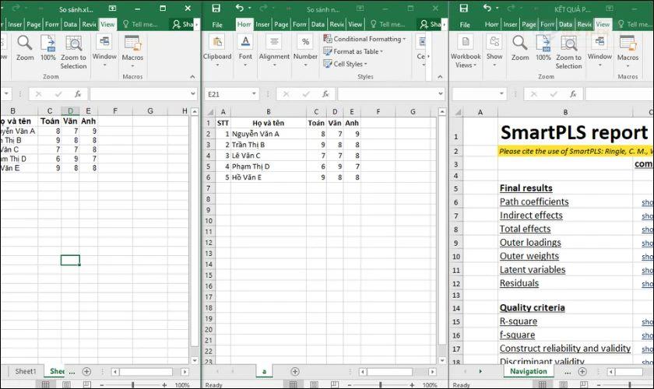Add new sheet in right window
The width and height of the screenshot is (654, 389).
coord(582,371)
